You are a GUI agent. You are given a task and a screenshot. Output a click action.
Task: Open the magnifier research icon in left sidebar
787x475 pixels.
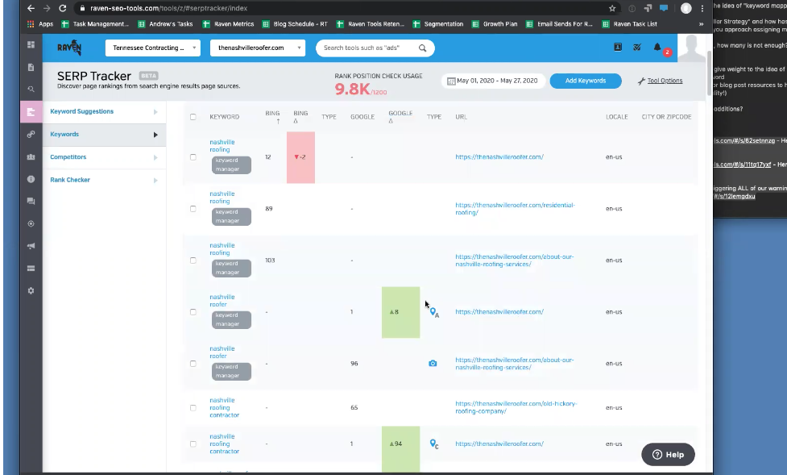[x=31, y=89]
